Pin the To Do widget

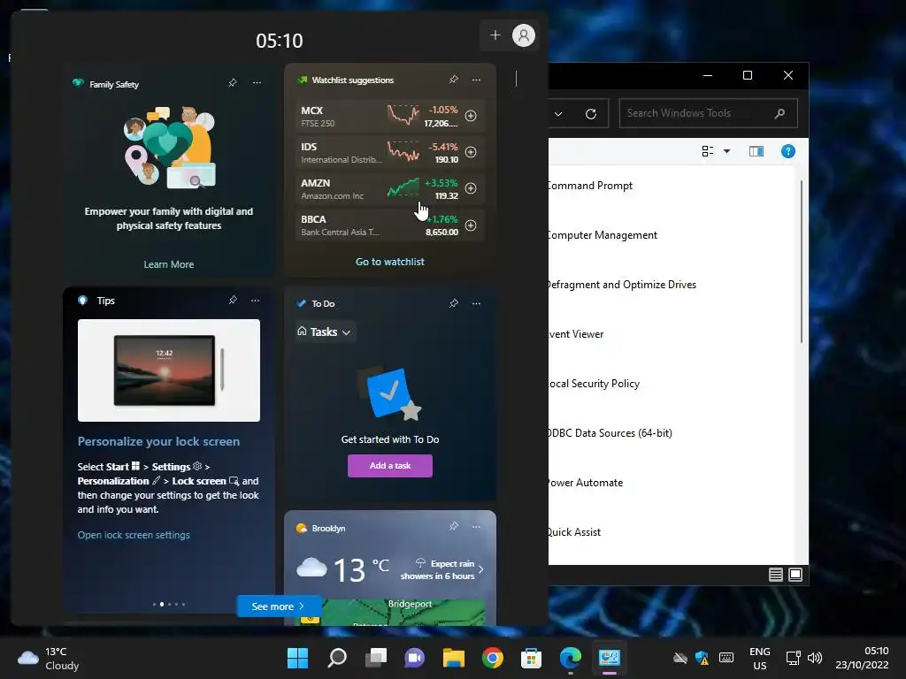454,303
